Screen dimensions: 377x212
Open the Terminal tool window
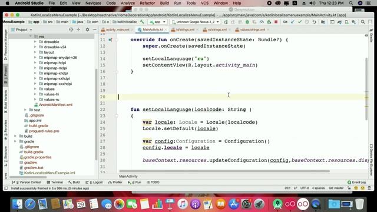pyautogui.click(x=55, y=182)
